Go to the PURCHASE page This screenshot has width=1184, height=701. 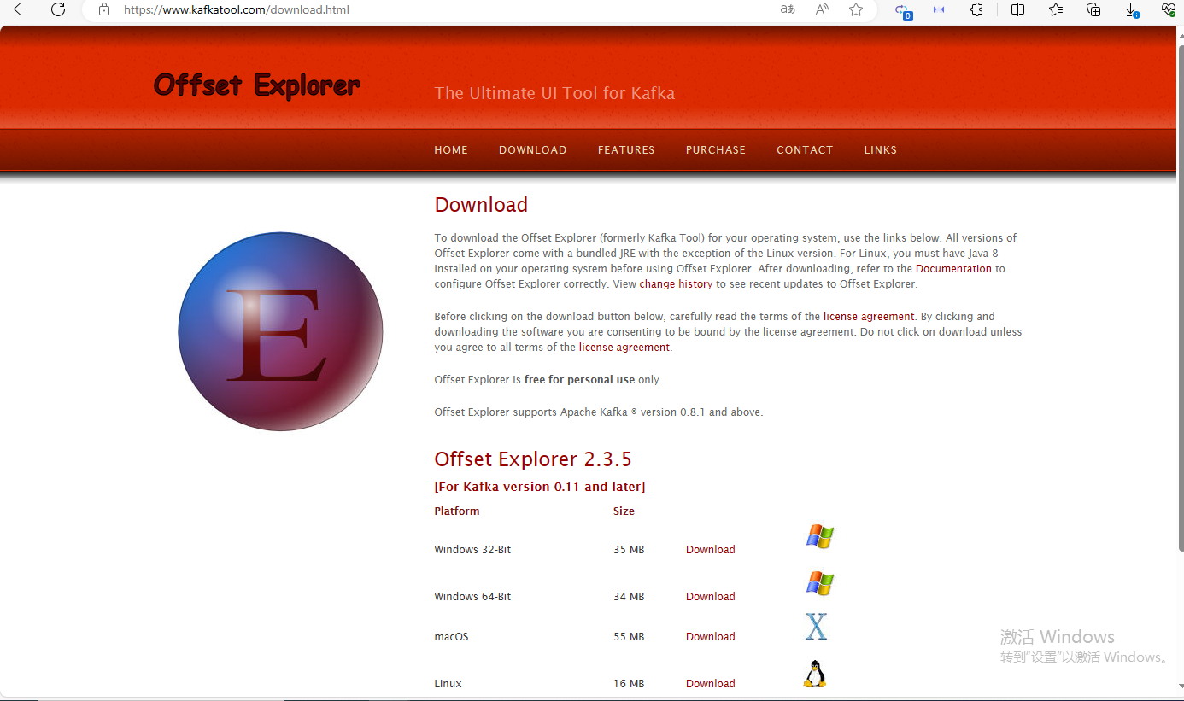point(716,150)
